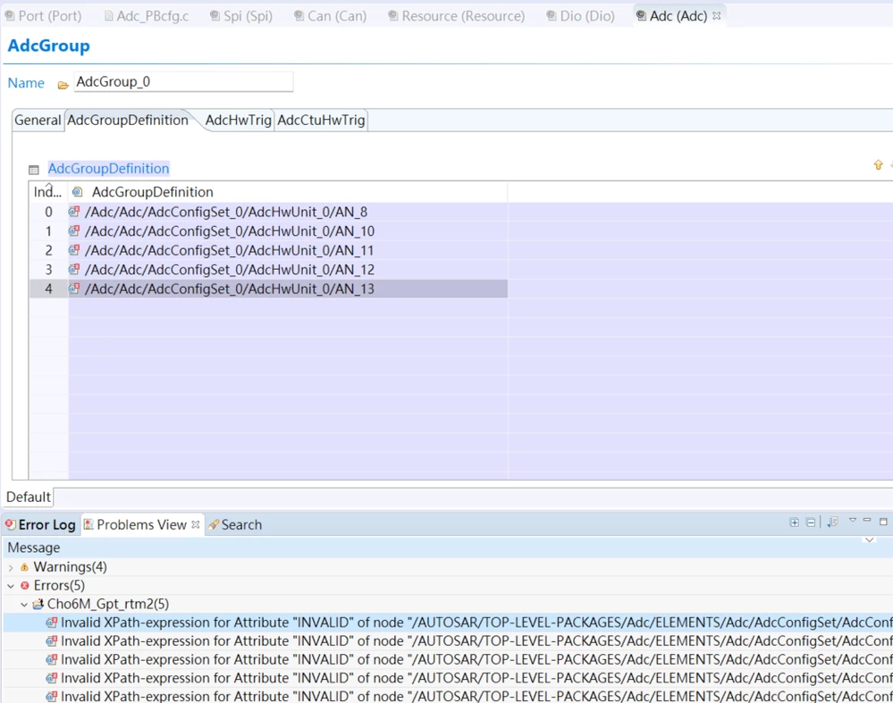
Task: Select the AdcGroupDefinition sub-tab
Action: click(x=128, y=120)
